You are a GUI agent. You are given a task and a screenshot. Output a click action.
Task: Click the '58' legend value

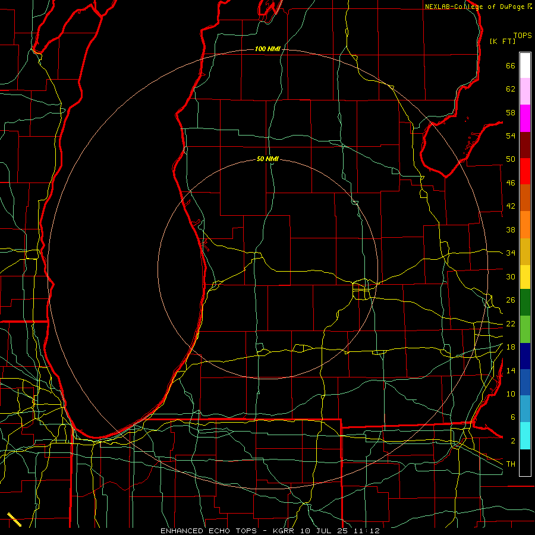[x=511, y=112]
